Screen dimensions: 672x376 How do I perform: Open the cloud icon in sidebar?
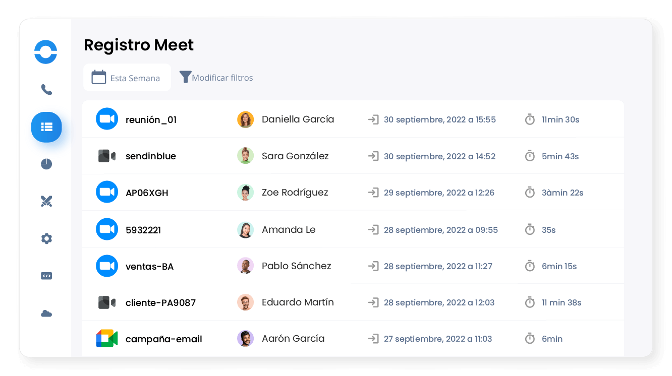(46, 314)
